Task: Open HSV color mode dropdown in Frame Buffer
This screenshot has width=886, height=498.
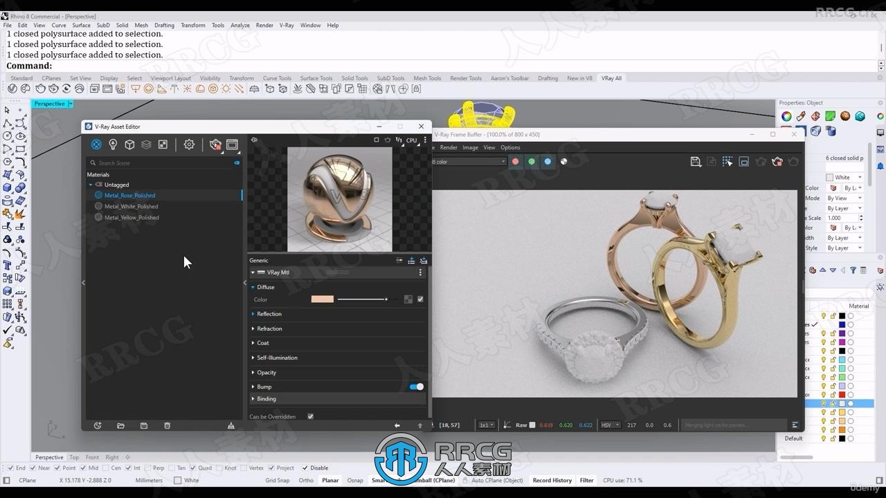Action: pos(610,425)
